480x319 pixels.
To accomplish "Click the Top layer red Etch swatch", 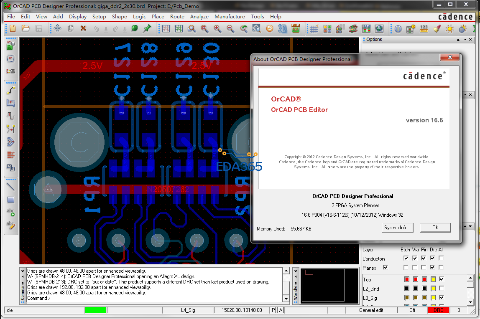I will [406, 279].
